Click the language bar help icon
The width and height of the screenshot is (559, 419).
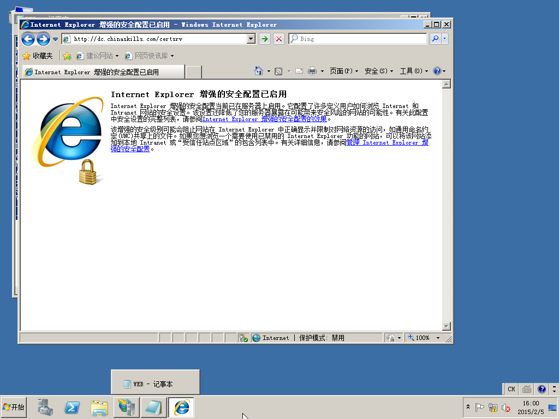click(x=542, y=389)
